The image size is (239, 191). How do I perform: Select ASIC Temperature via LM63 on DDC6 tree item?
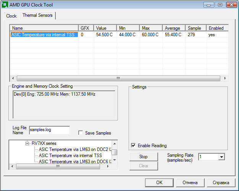click(x=75, y=161)
